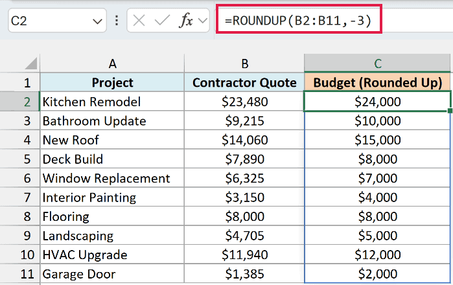453x285 pixels.
Task: Select the Project header cell
Action: pos(112,82)
